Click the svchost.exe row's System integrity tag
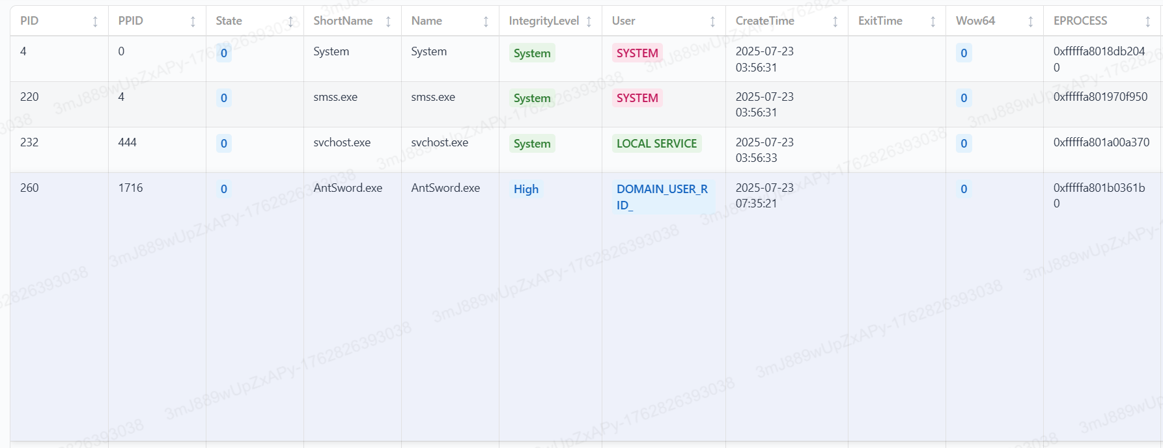Screen dimensions: 1163x448 click(x=532, y=144)
